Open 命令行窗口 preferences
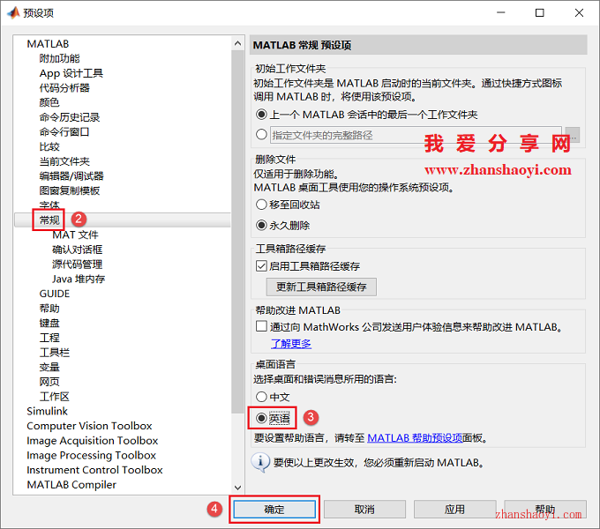This screenshot has width=600, height=529. click(x=64, y=132)
